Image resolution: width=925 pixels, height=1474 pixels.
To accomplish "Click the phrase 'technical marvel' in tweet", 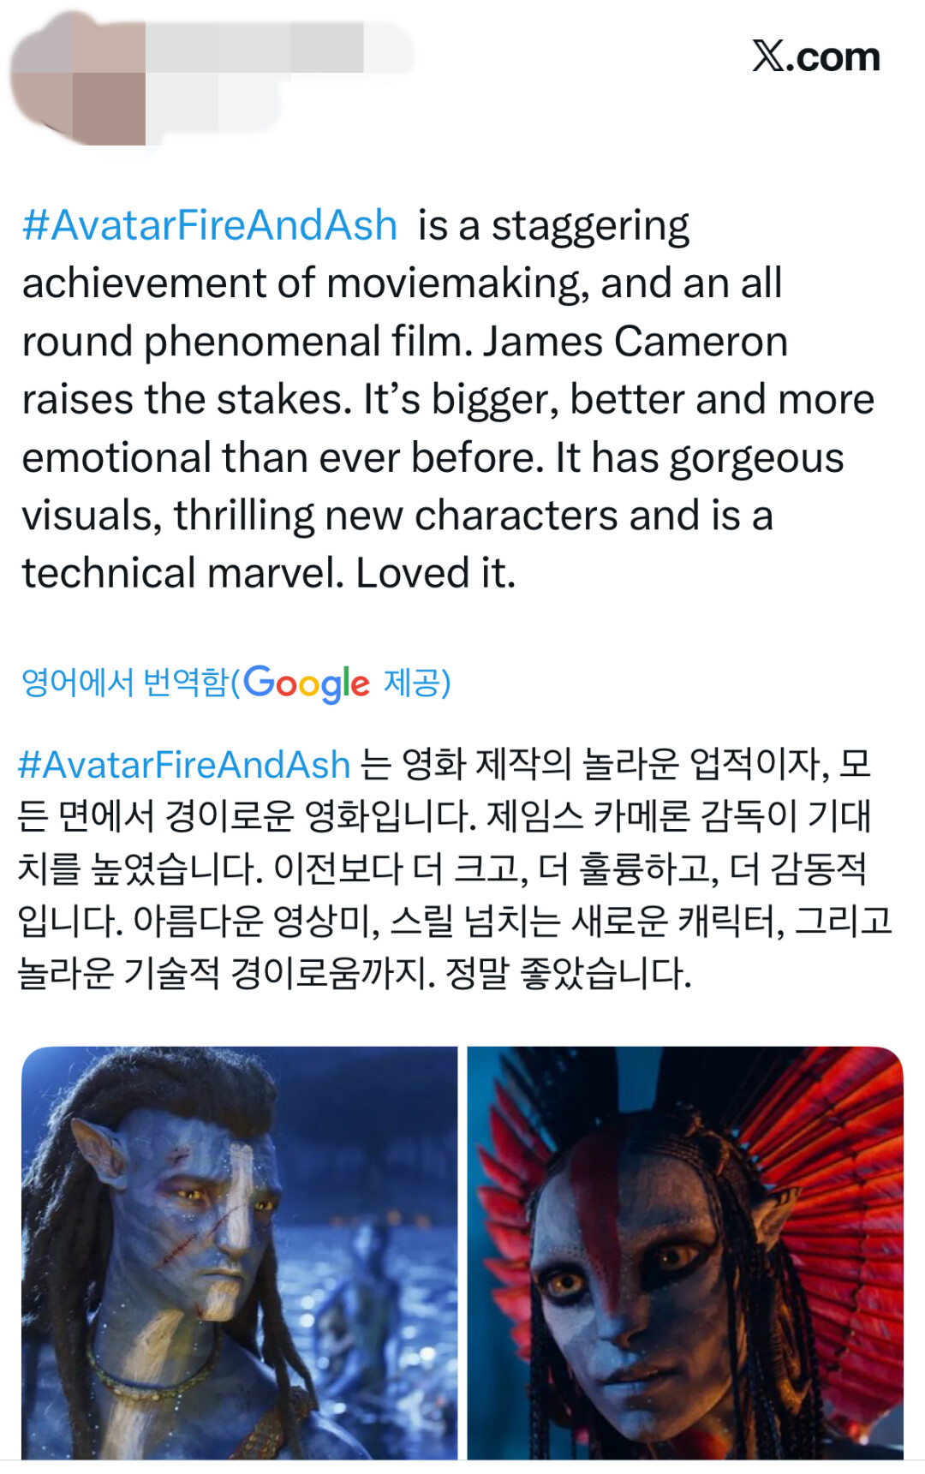I will [x=182, y=573].
